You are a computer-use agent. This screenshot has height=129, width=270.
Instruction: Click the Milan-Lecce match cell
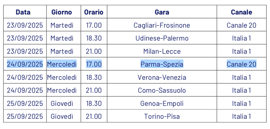click(x=162, y=51)
